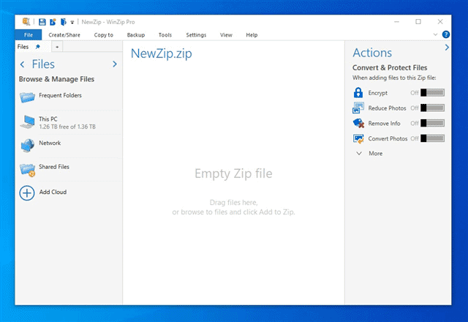
Task: Click the Convert Photos label text
Action: [388, 138]
